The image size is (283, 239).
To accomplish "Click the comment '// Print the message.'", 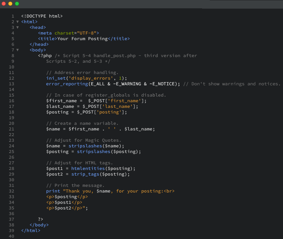I will click(x=75, y=186).
